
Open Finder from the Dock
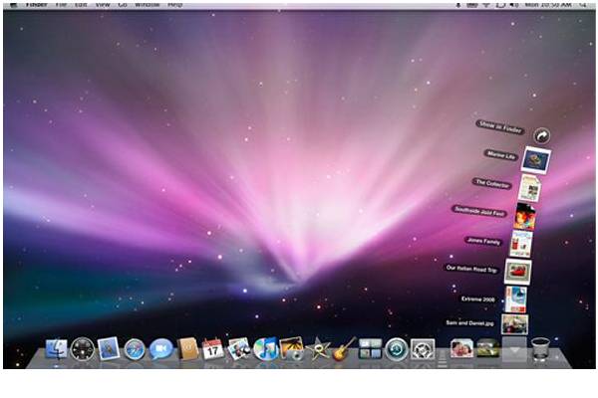[56, 349]
